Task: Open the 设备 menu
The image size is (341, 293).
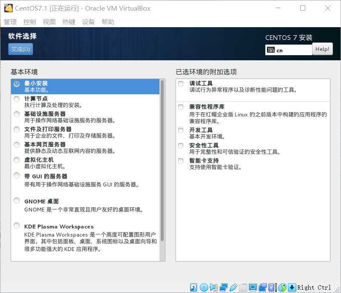Action: click(88, 22)
